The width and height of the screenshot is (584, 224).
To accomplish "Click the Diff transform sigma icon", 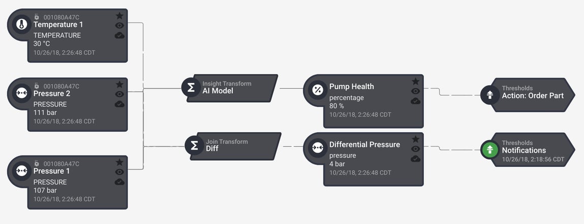I will click(x=194, y=145).
